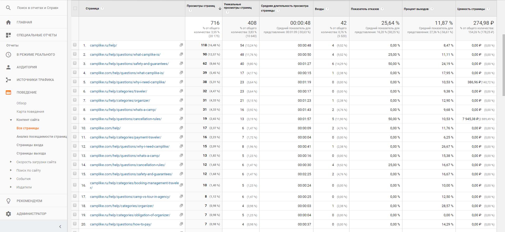
Task: Click help icon next to Страница header
Action: click(x=102, y=8)
